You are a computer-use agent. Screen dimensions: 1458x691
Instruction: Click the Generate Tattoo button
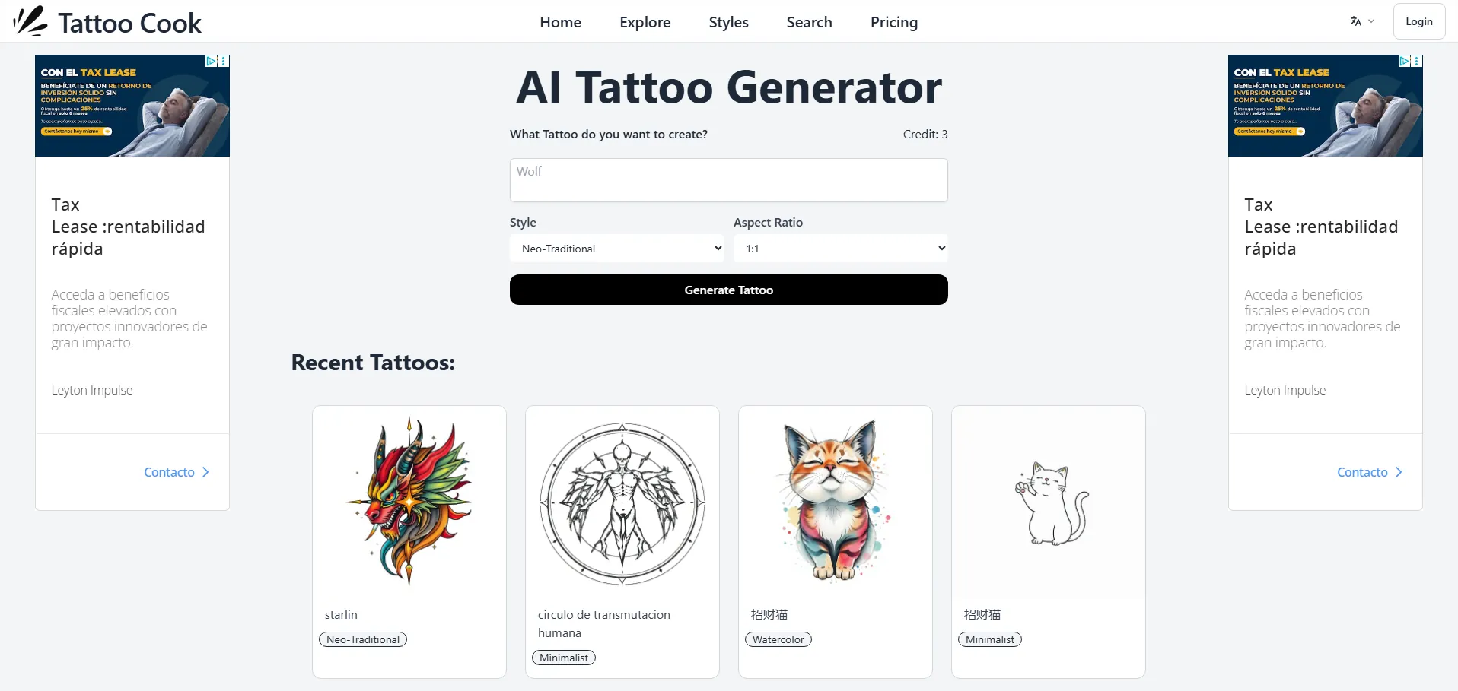click(x=729, y=290)
